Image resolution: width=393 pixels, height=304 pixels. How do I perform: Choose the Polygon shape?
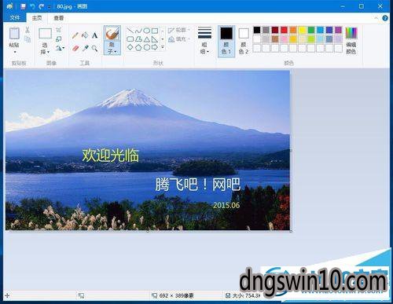(138, 39)
